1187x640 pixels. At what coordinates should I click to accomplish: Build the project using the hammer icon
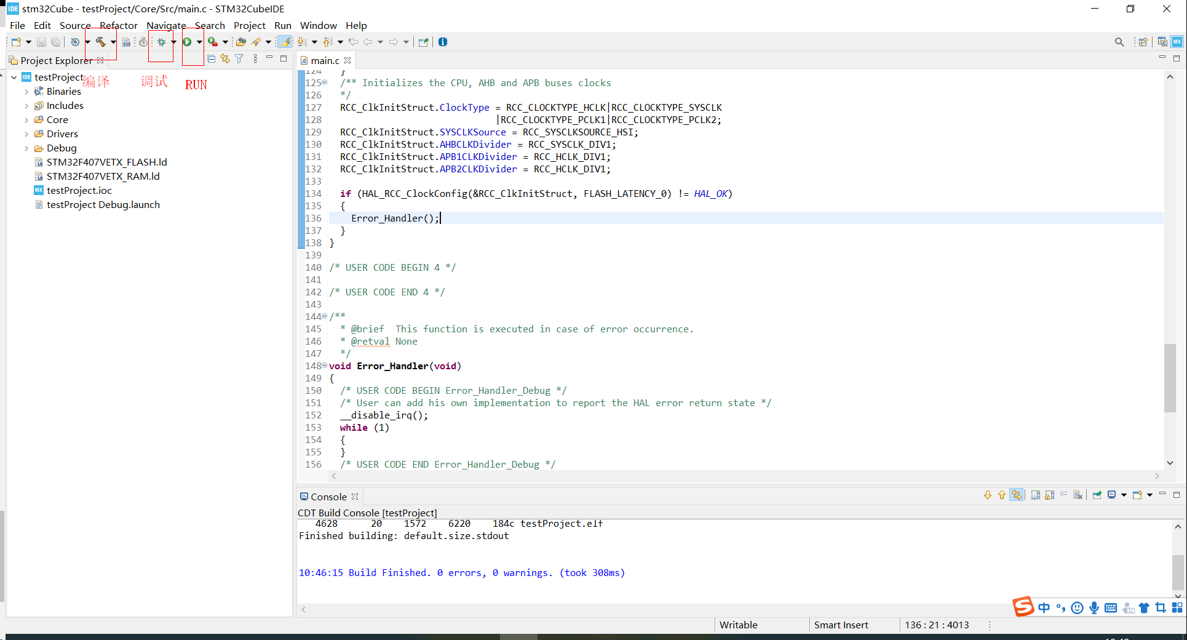click(102, 42)
